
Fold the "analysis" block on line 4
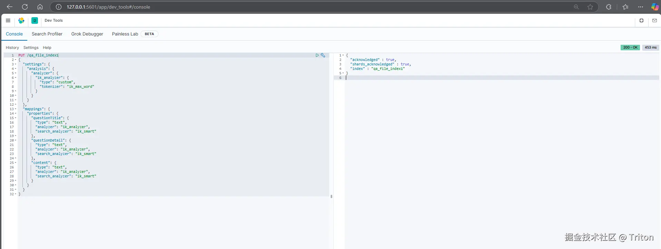[x=16, y=69]
